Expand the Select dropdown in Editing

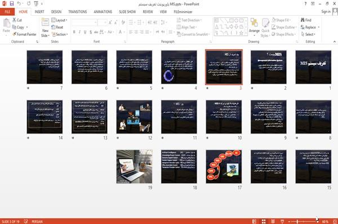coord(308,34)
